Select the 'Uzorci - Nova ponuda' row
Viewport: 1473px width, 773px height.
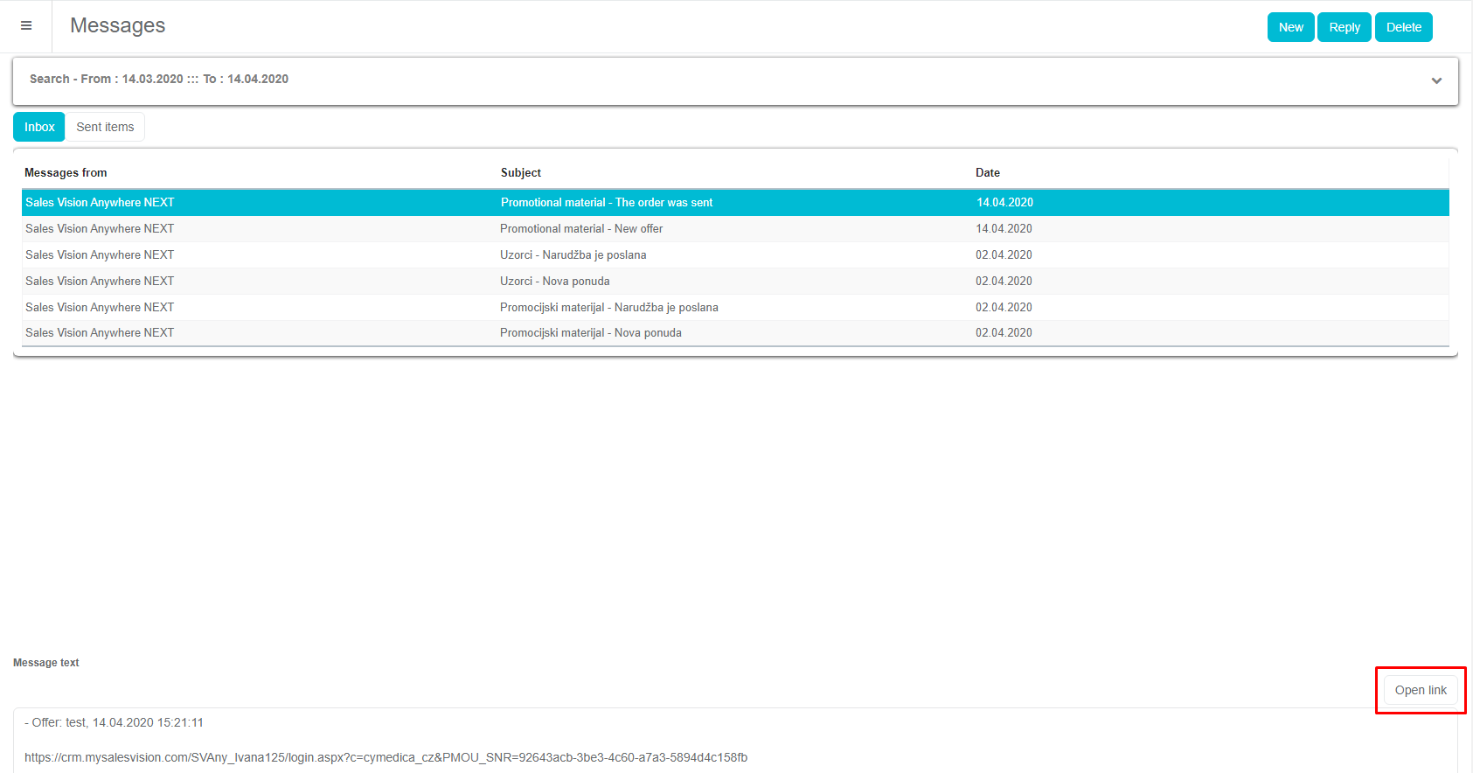click(555, 282)
